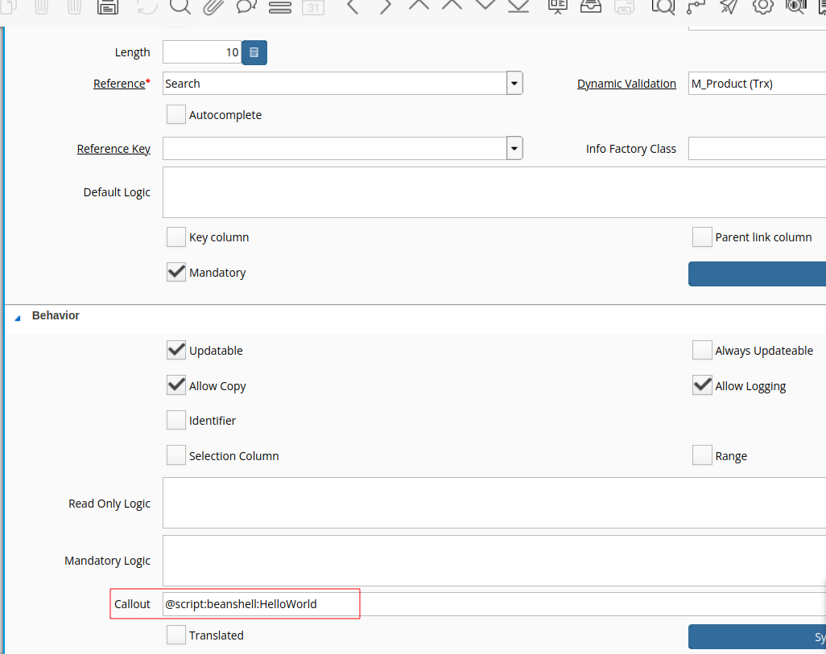The image size is (826, 654).
Task: Click the Callout label text
Action: click(132, 604)
